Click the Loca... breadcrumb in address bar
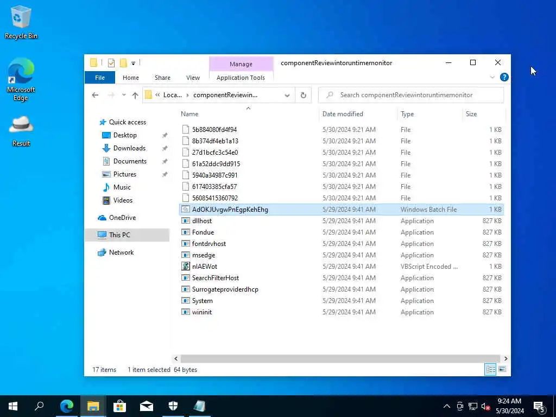The image size is (556, 417). tap(172, 95)
